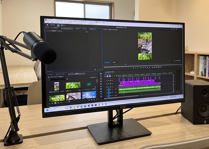Screen dimensions: 209x149
Task: Open the Project panel sort icons menu
Action: tap(69, 102)
